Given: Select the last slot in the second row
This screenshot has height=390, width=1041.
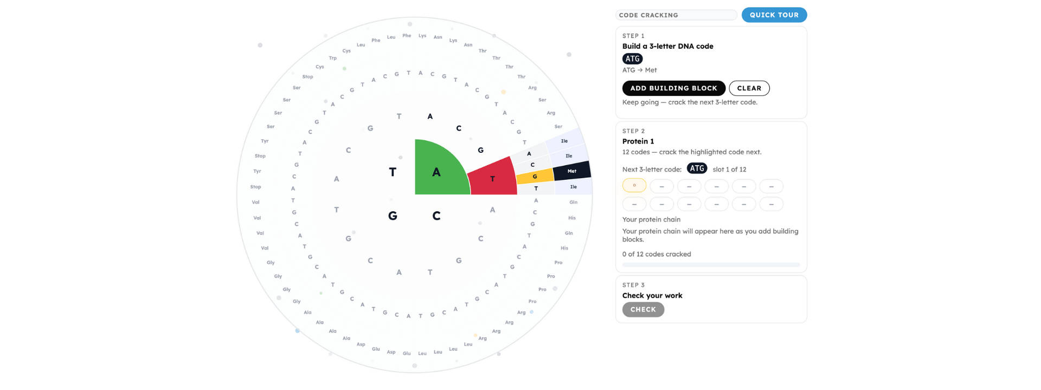Looking at the screenshot, I should (771, 204).
